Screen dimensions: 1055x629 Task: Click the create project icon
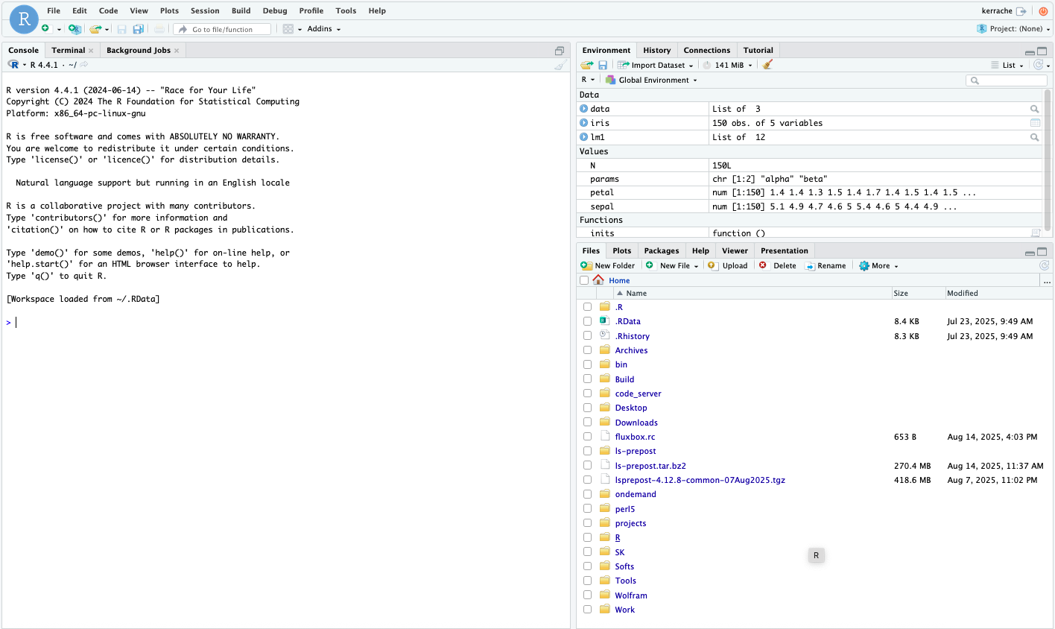coord(75,29)
